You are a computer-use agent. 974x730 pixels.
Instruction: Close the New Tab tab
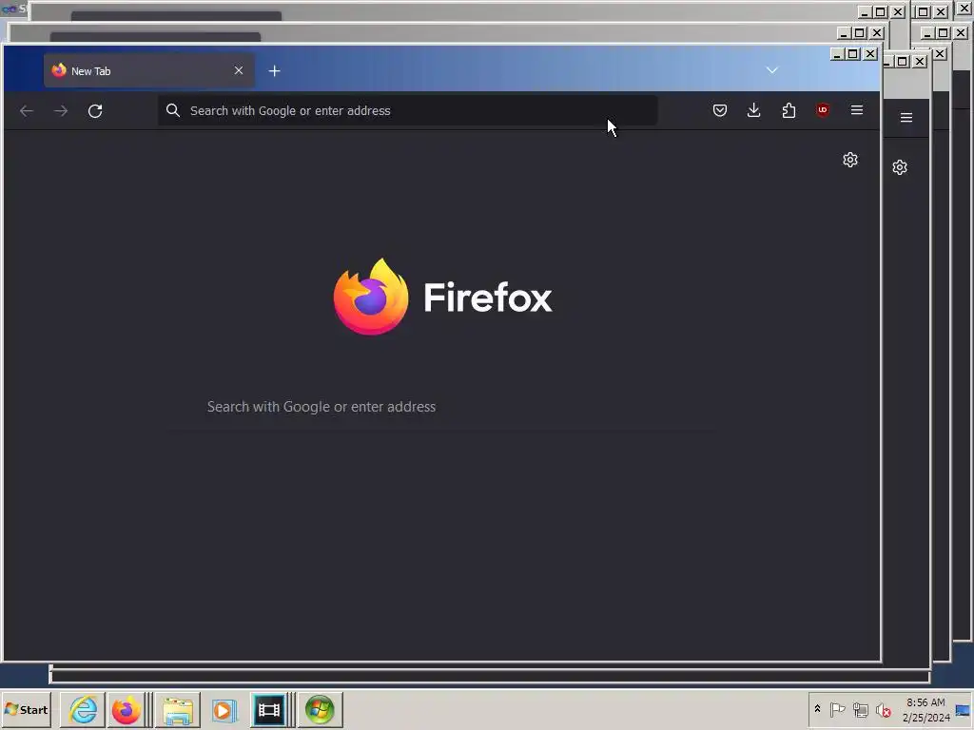(239, 70)
